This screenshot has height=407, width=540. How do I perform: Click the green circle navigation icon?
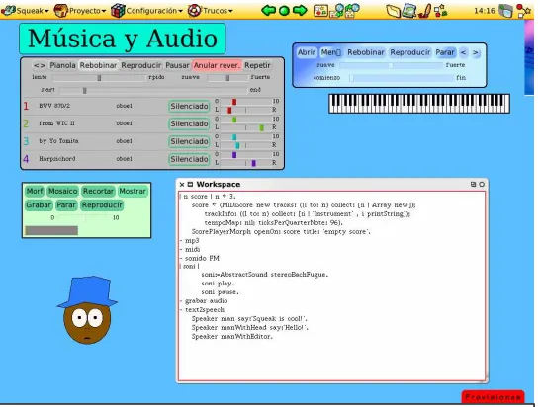pyautogui.click(x=284, y=11)
